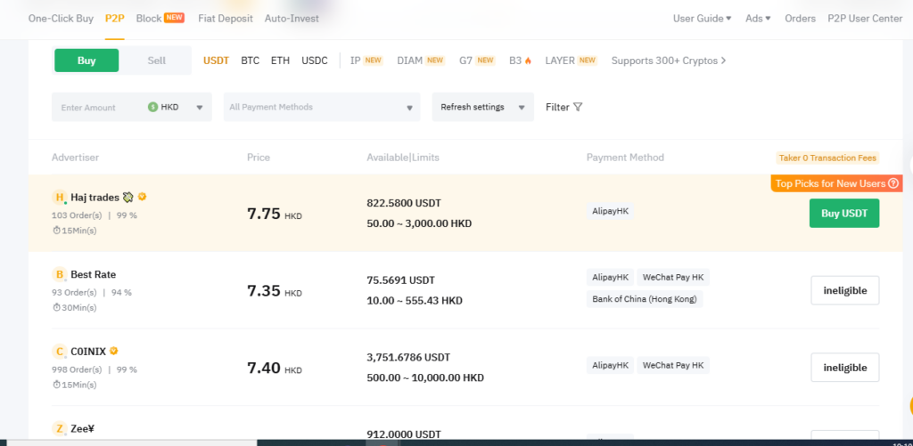Switch to the Sell toggle
The image size is (913, 446).
(157, 61)
